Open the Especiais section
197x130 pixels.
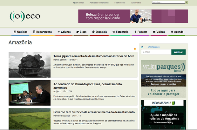click(99, 32)
